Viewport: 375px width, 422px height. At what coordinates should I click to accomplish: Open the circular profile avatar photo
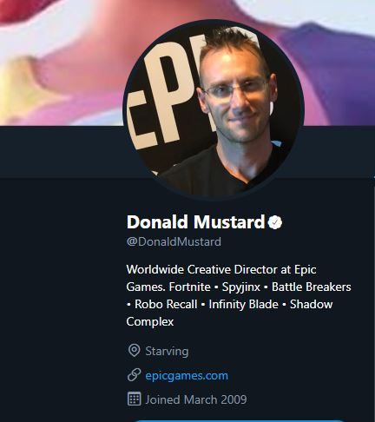[214, 109]
